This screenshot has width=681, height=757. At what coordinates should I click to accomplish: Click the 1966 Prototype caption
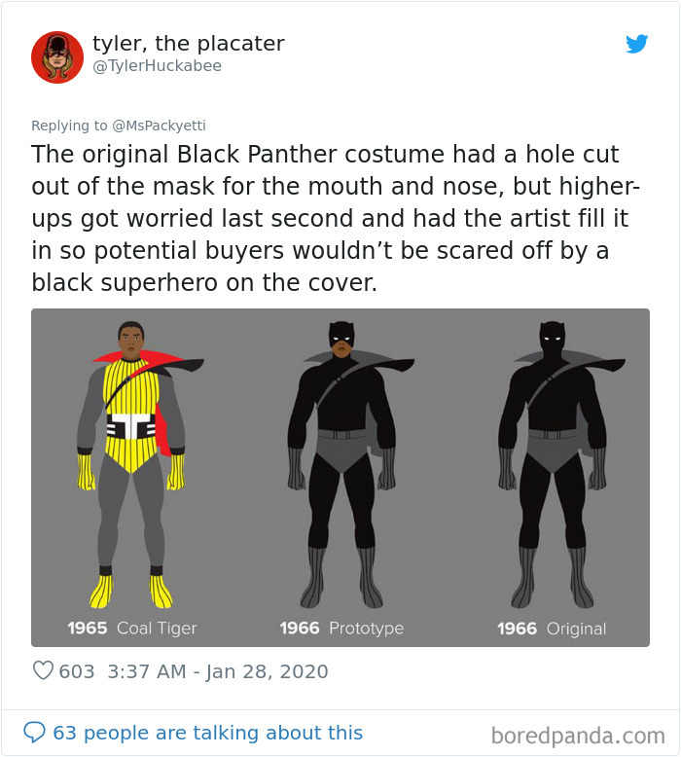click(x=341, y=629)
